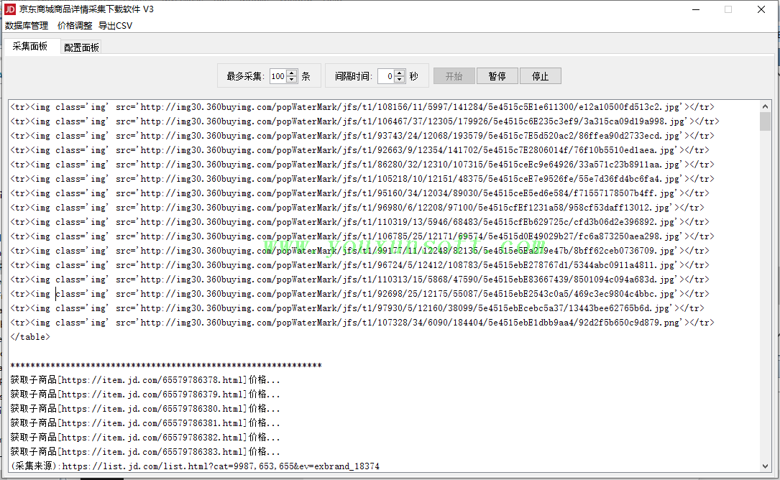The width and height of the screenshot is (780, 480).
Task: Increase the 间隔时间 value with up arrow
Action: coord(400,73)
